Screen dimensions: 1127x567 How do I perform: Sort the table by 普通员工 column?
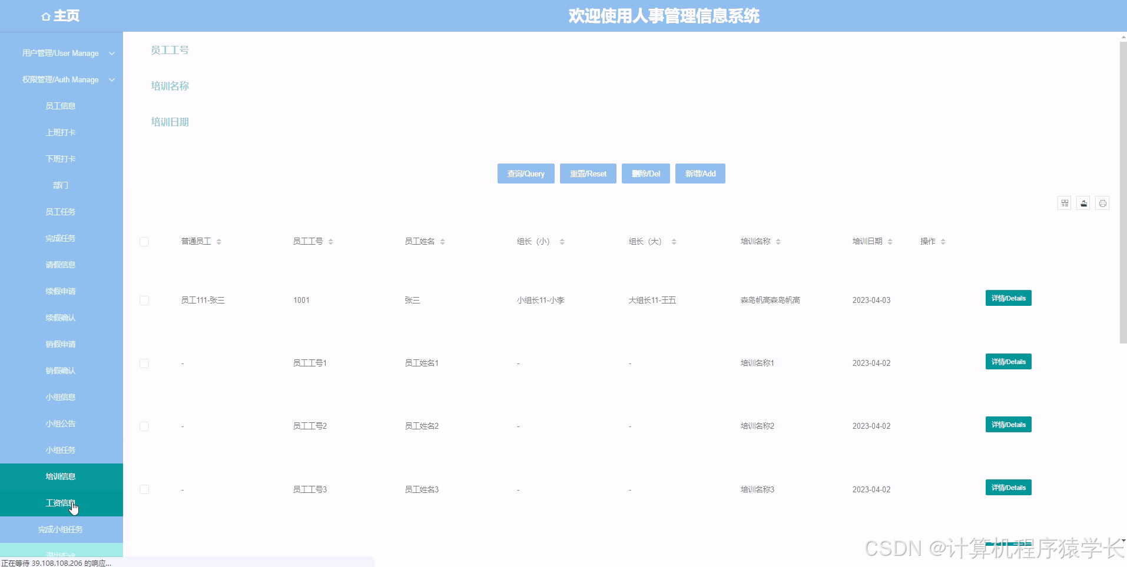(x=219, y=241)
